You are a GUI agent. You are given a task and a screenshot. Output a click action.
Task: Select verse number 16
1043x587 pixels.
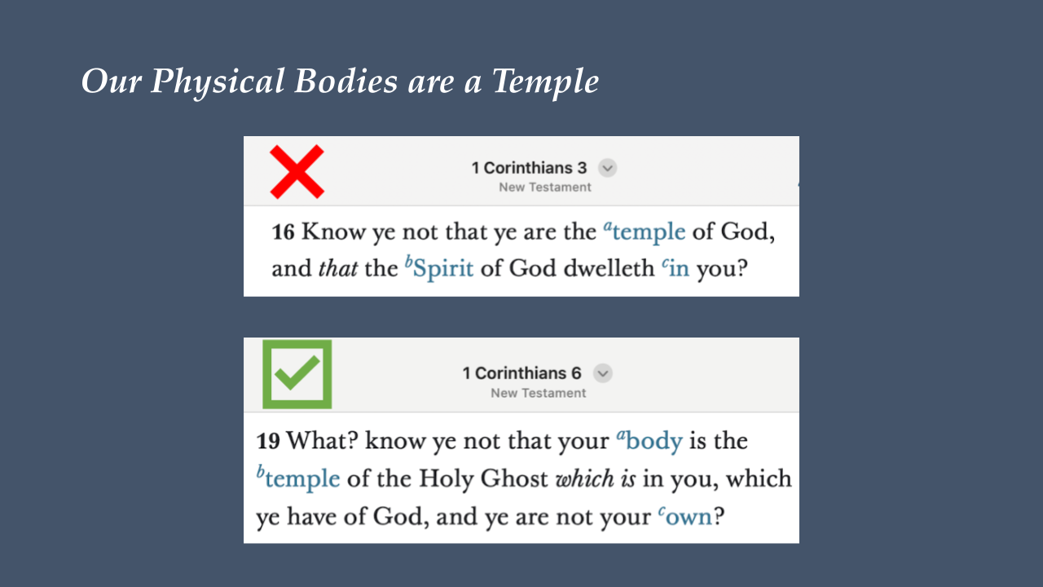[283, 232]
